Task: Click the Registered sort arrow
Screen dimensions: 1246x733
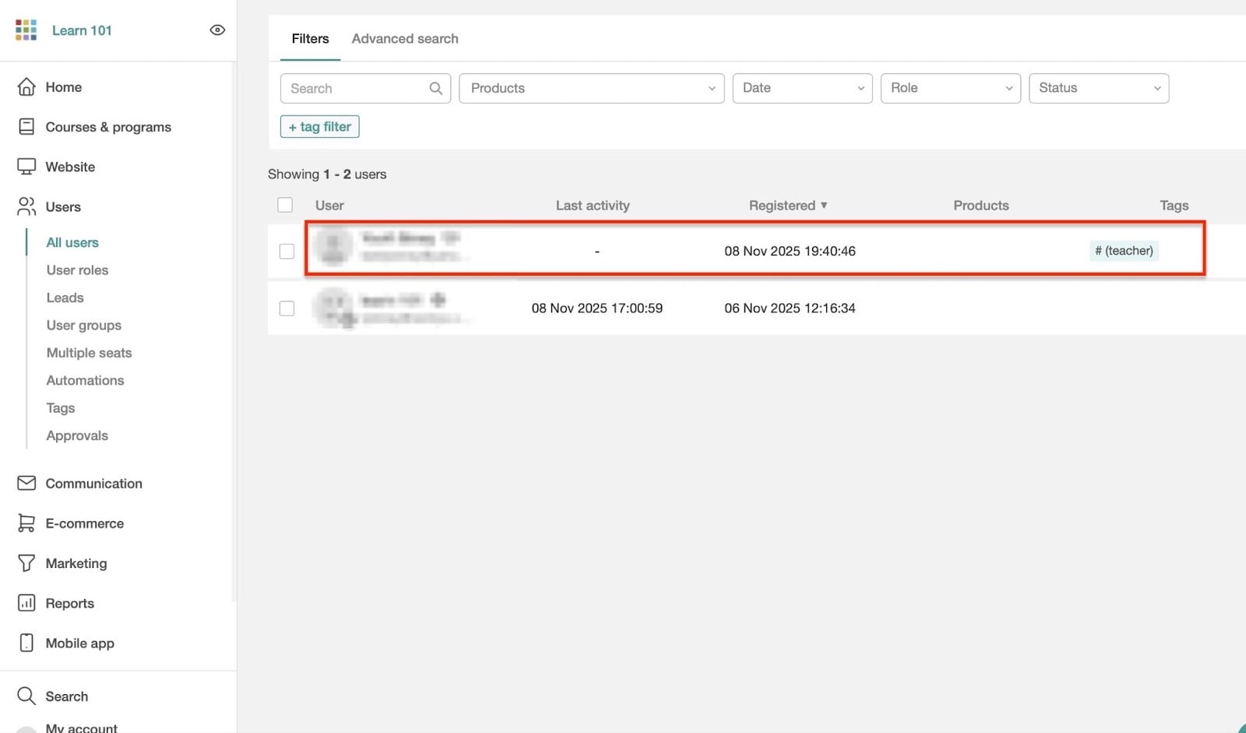Action: click(x=824, y=206)
